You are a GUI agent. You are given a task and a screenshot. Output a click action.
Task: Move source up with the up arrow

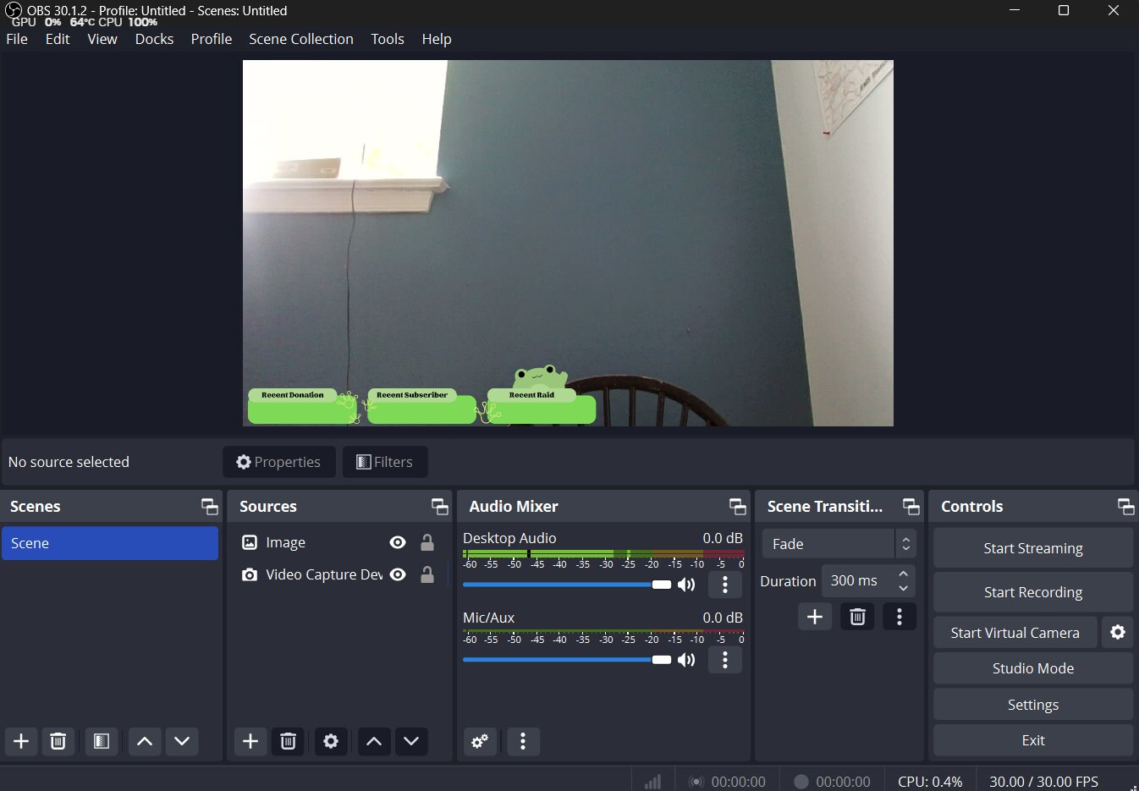point(373,741)
